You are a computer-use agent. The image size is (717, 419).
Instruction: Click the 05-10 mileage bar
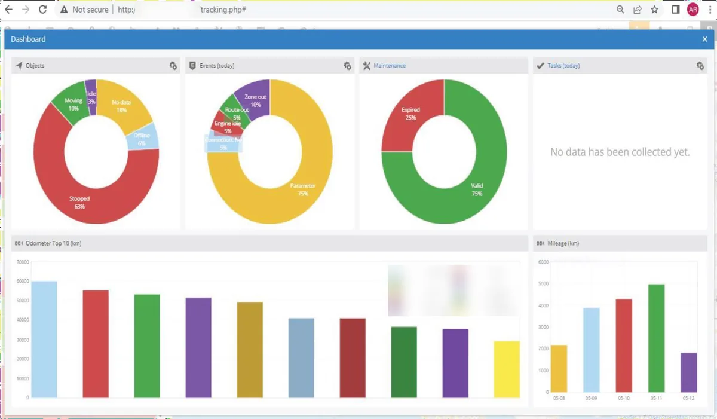(624, 345)
